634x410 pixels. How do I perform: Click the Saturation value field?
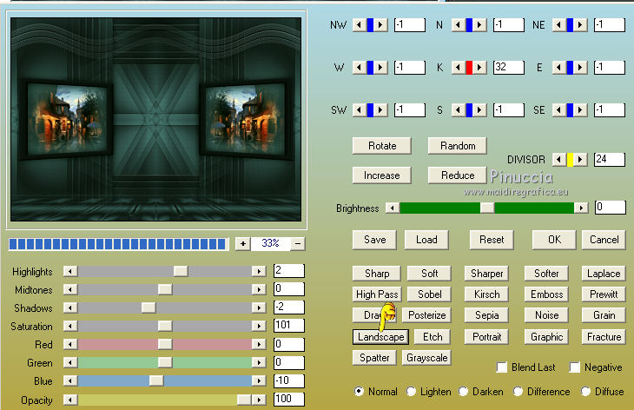(288, 326)
